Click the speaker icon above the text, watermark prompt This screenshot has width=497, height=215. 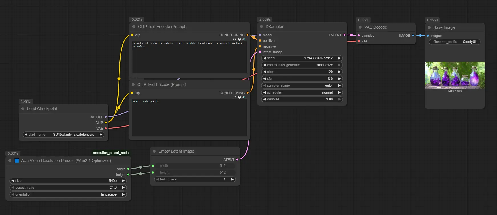click(x=244, y=97)
